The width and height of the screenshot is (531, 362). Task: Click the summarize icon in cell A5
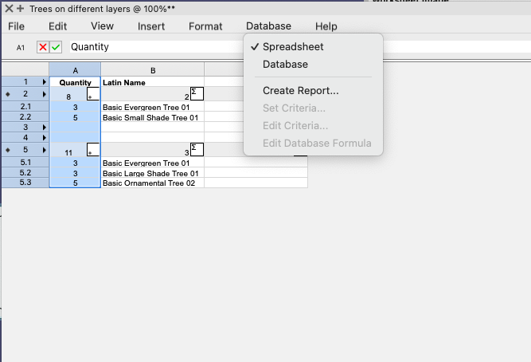[x=92, y=151]
